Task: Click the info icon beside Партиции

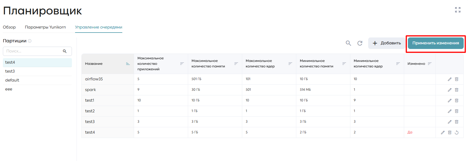Action: 30,41
